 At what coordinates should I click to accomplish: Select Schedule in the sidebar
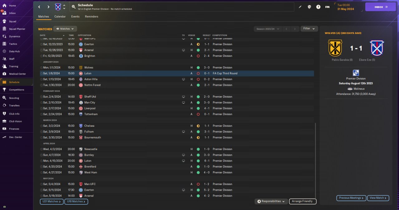click(16, 82)
